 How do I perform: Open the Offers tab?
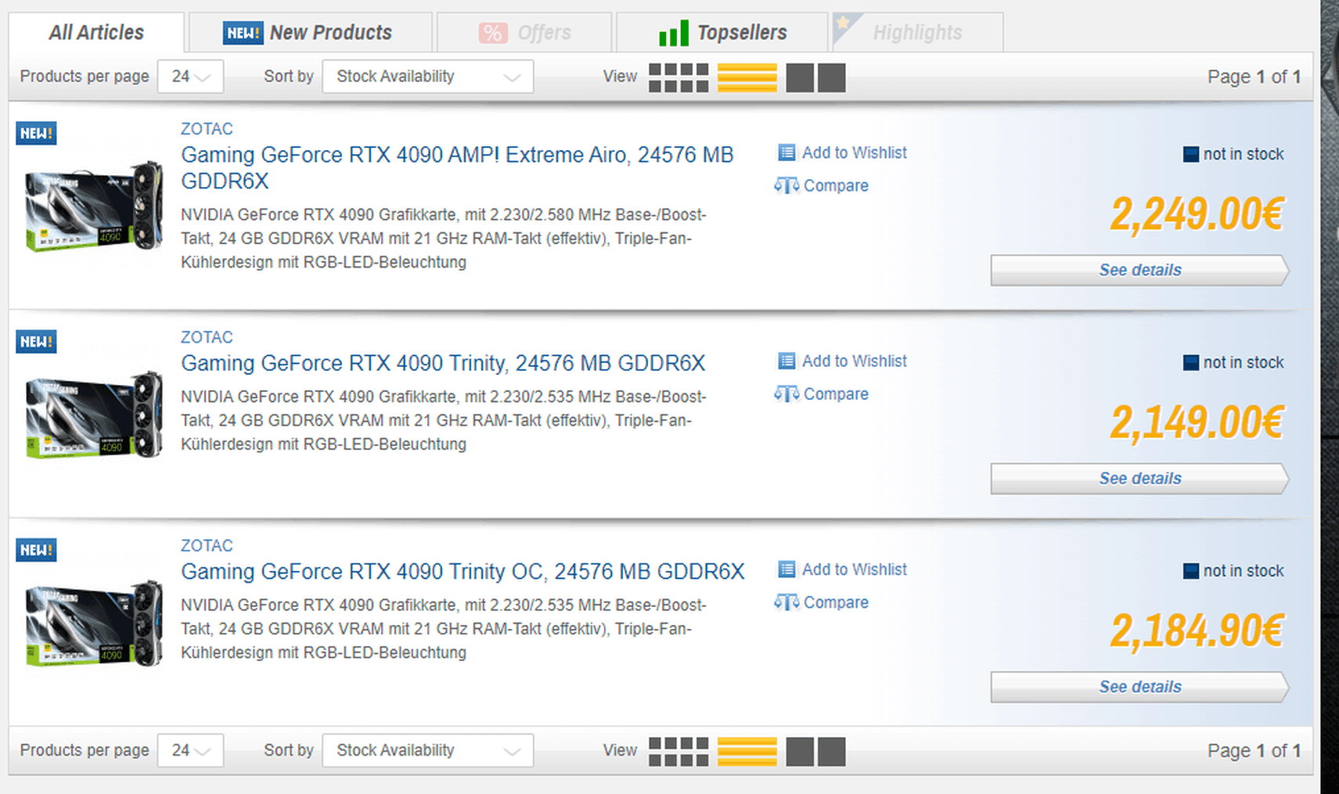[x=524, y=32]
